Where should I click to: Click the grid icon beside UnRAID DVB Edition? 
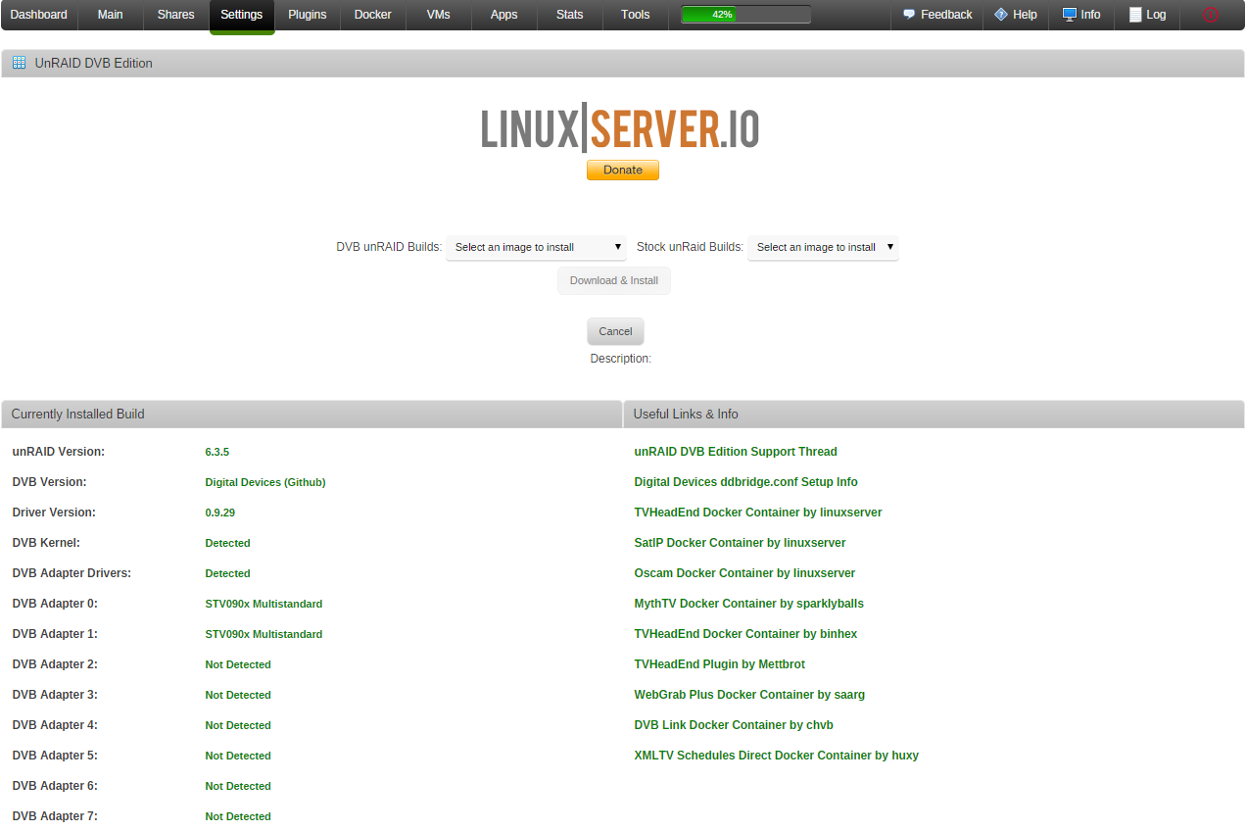pos(19,63)
